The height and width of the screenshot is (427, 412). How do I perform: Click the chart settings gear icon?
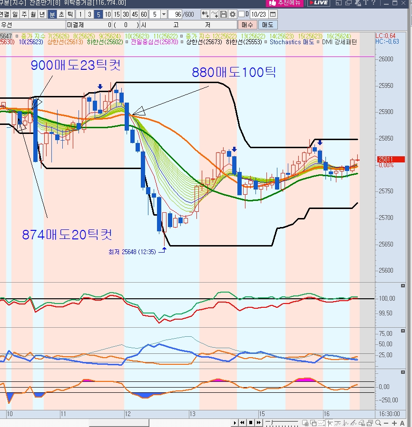point(232,14)
